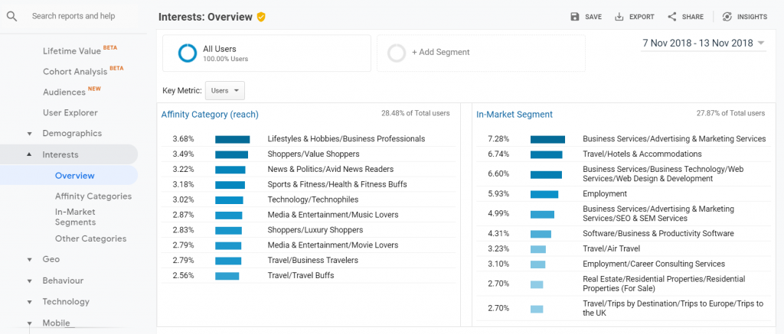Open Affinity Categories in sidebar

click(x=93, y=196)
